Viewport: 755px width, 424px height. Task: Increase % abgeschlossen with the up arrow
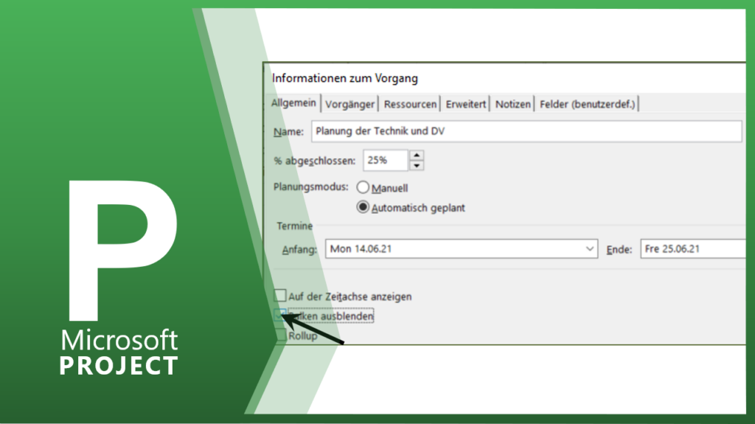[x=417, y=155]
